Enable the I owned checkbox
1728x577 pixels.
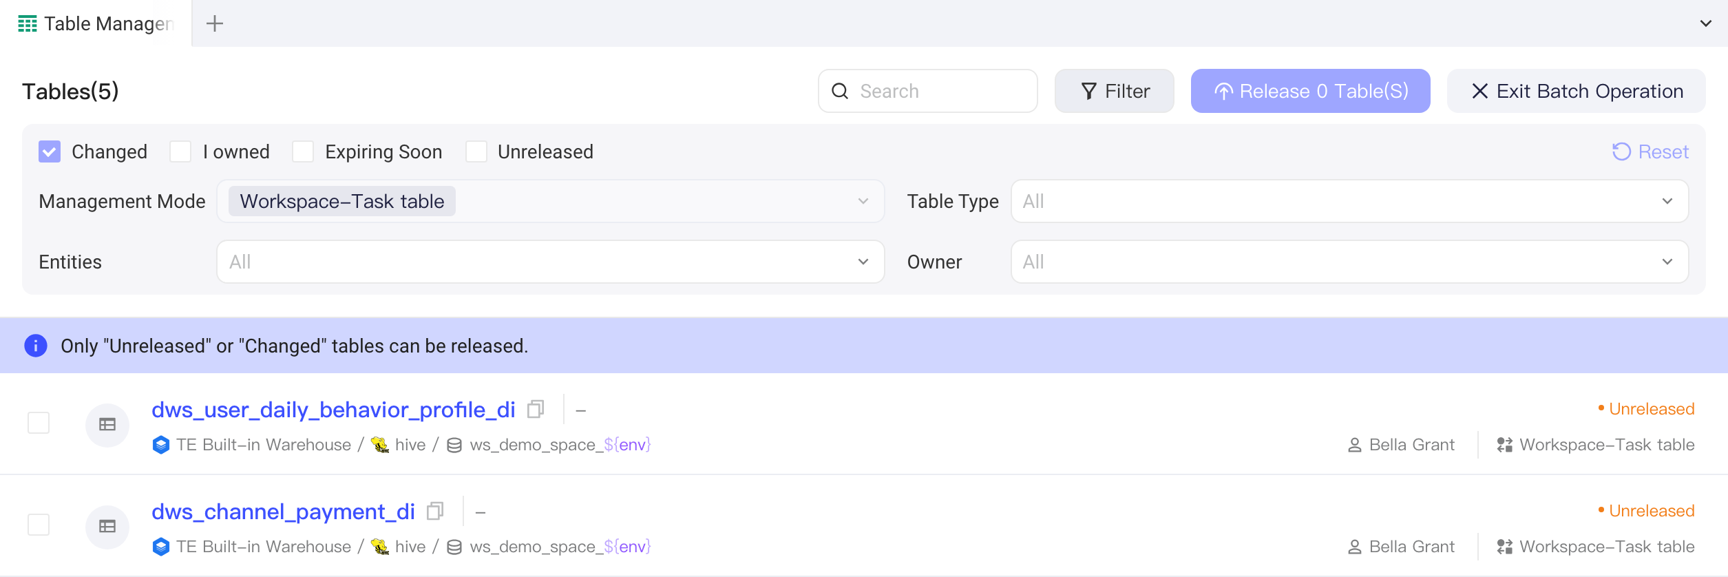pos(180,151)
